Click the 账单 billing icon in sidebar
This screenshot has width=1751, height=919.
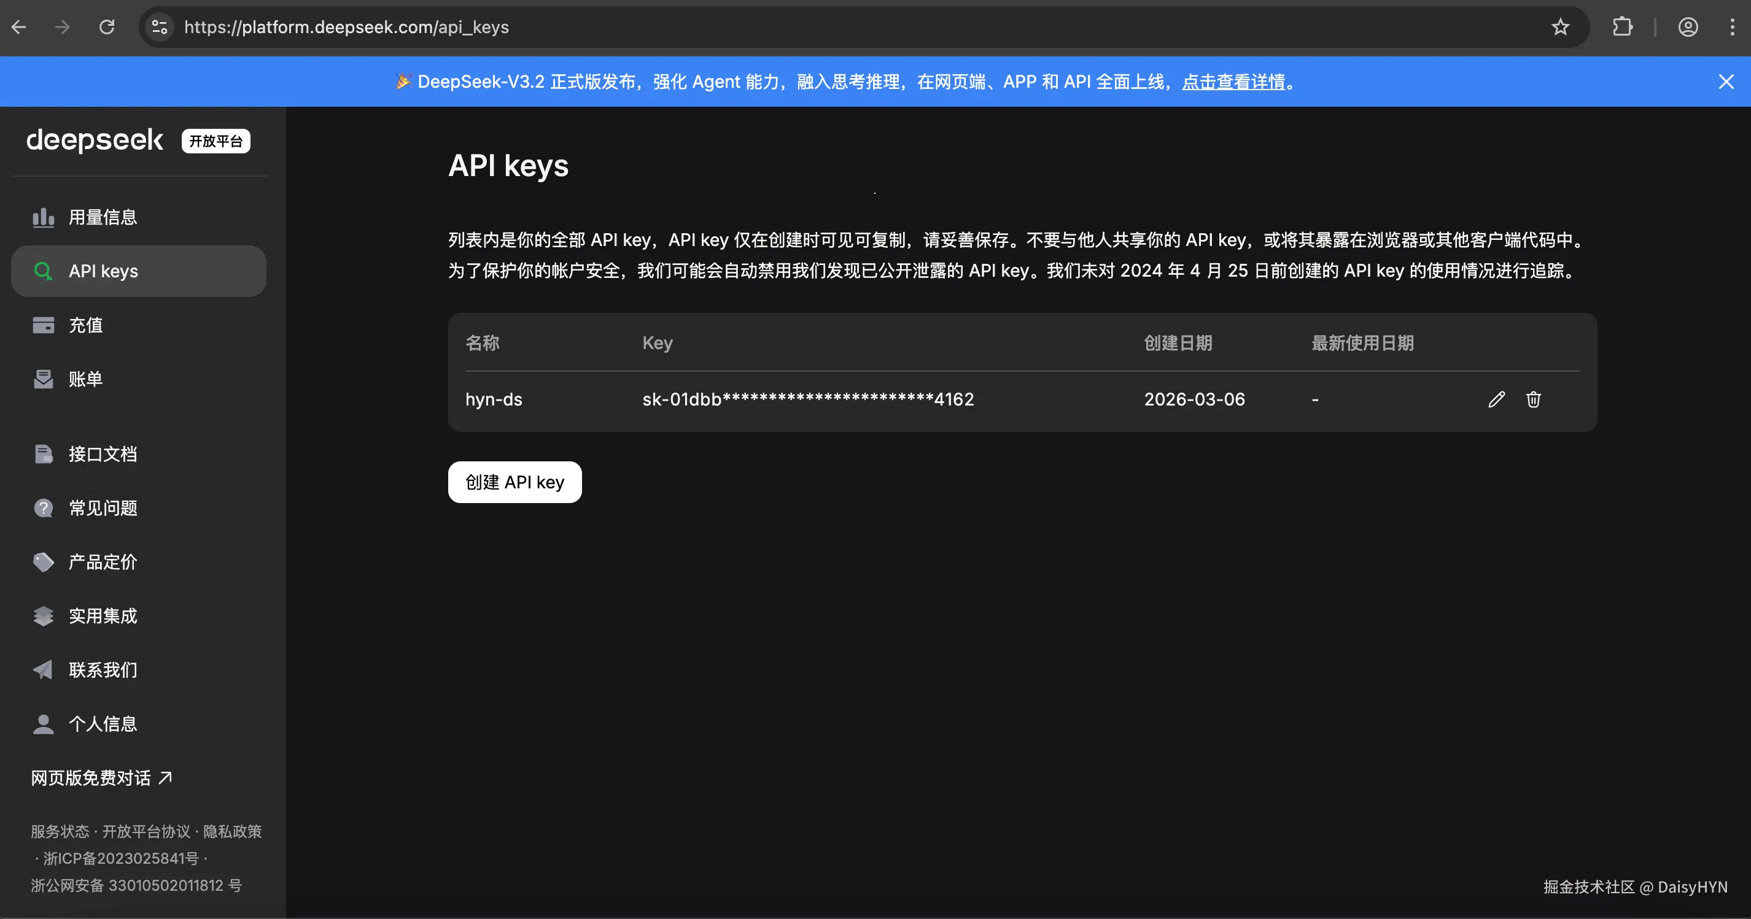(43, 379)
